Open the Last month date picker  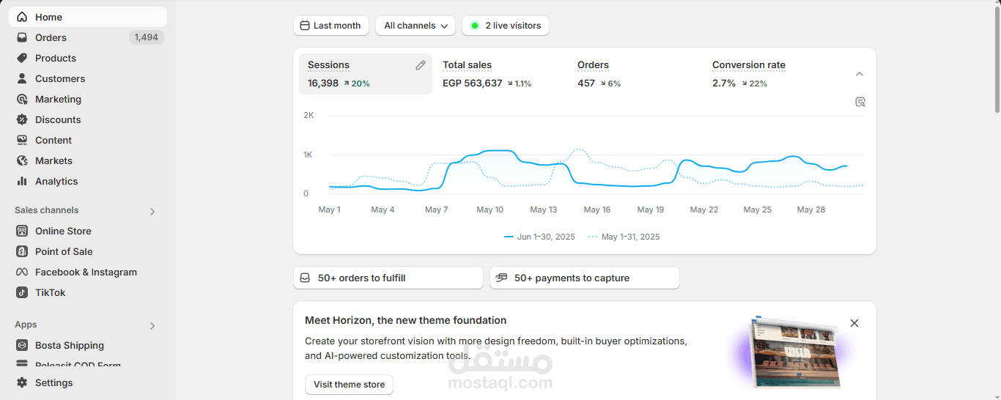330,26
